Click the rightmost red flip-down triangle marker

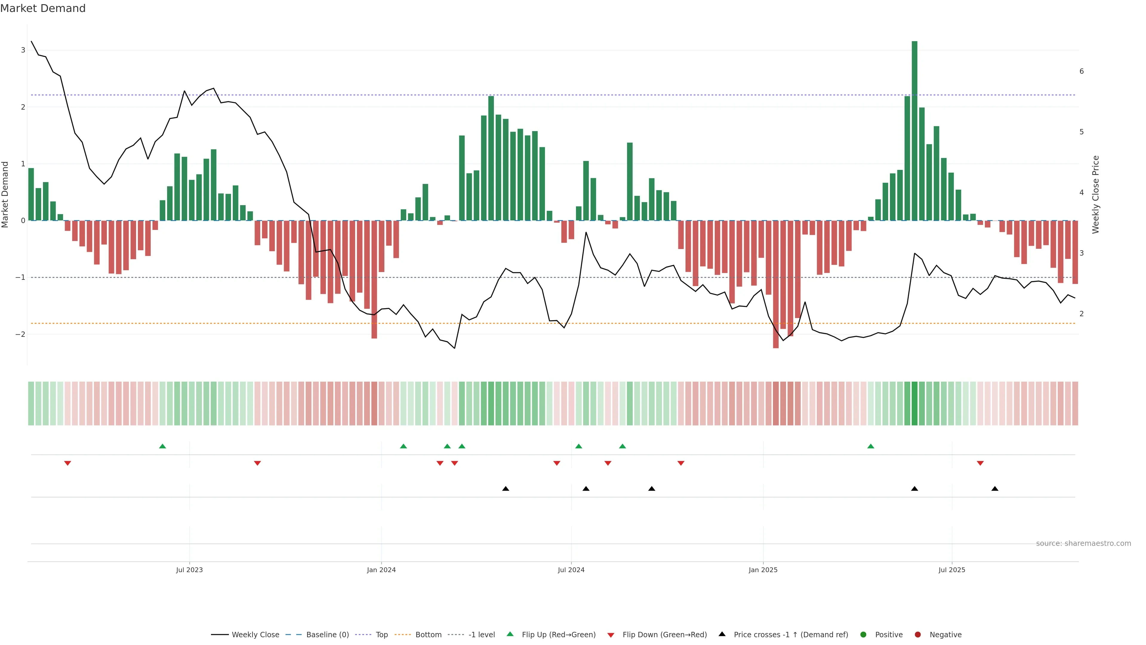980,463
